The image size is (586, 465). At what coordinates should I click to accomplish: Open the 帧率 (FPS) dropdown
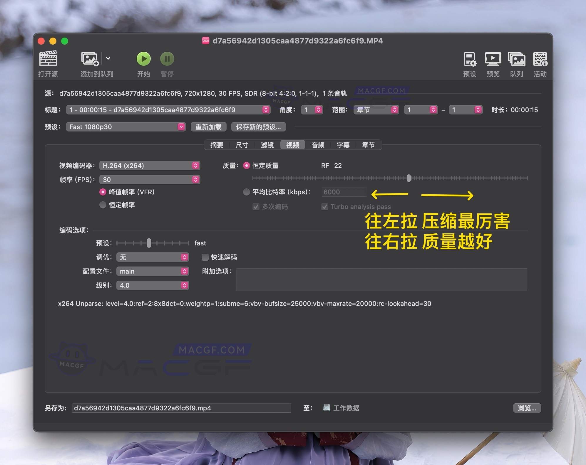click(150, 179)
